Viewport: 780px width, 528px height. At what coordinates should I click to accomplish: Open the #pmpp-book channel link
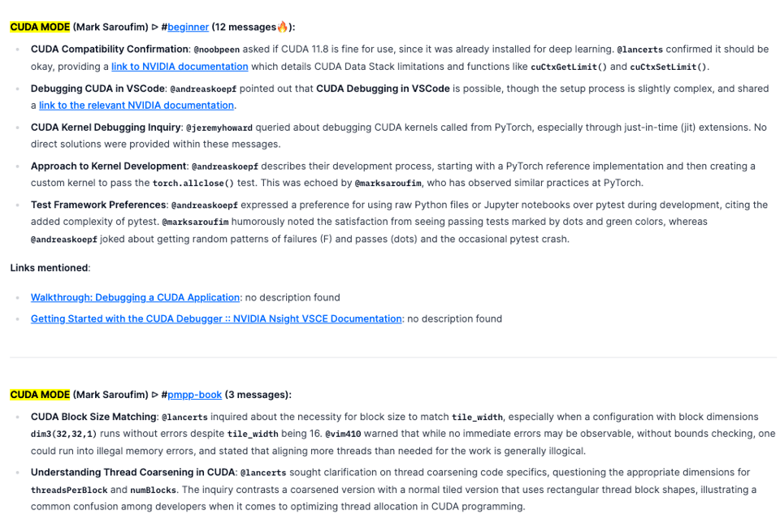[x=194, y=395]
